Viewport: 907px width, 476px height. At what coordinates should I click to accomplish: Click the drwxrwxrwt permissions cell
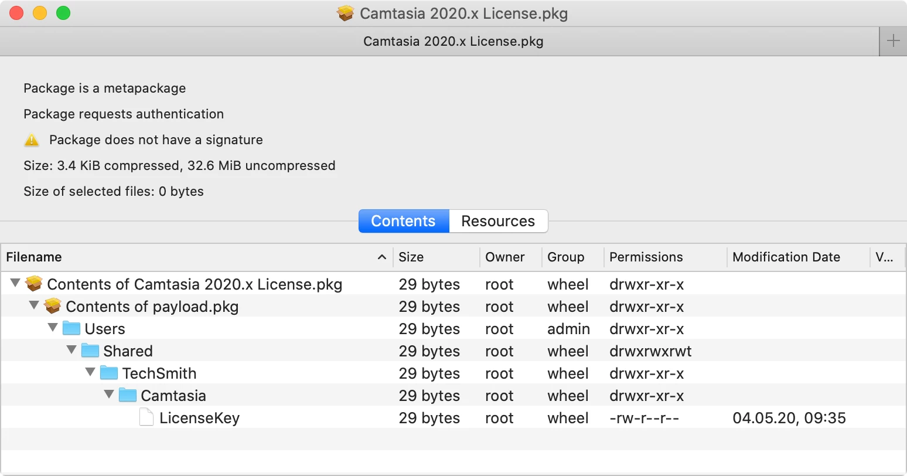(x=650, y=351)
